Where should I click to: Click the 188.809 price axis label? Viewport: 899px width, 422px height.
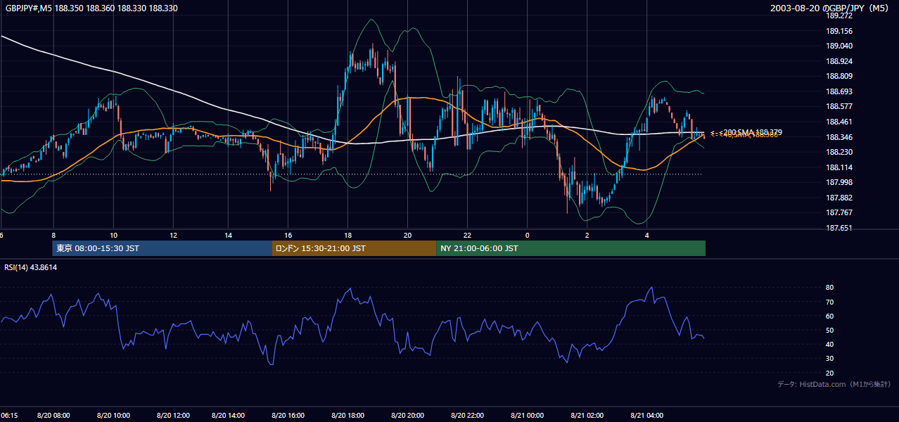point(840,76)
